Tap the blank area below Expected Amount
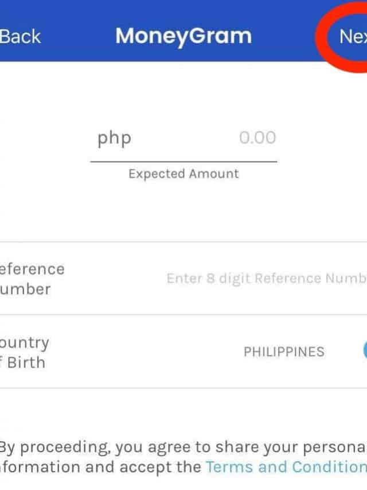Screen dimensions: 367x490 coord(183,213)
